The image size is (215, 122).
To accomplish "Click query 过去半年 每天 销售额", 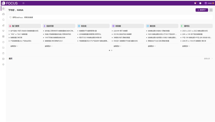I will click(121, 31).
